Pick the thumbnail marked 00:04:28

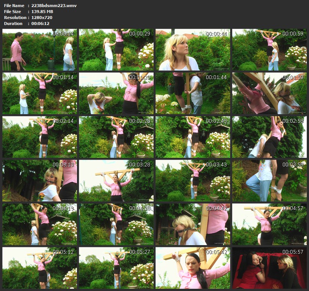116,225
